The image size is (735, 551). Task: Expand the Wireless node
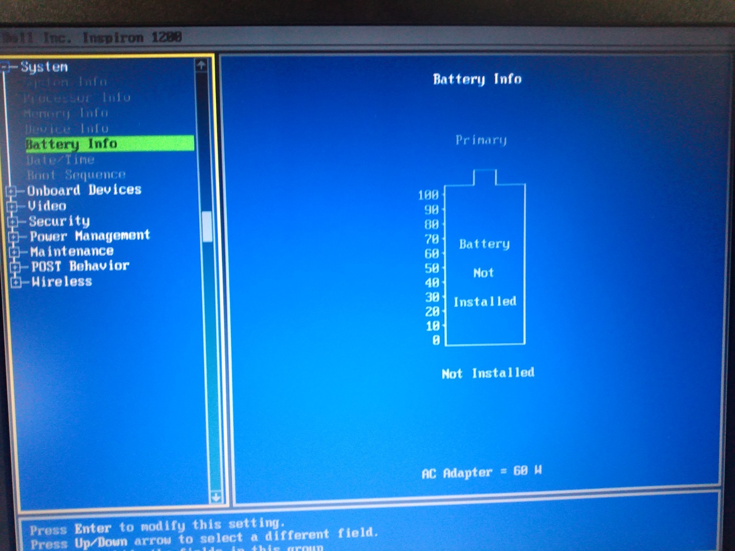pyautogui.click(x=16, y=282)
